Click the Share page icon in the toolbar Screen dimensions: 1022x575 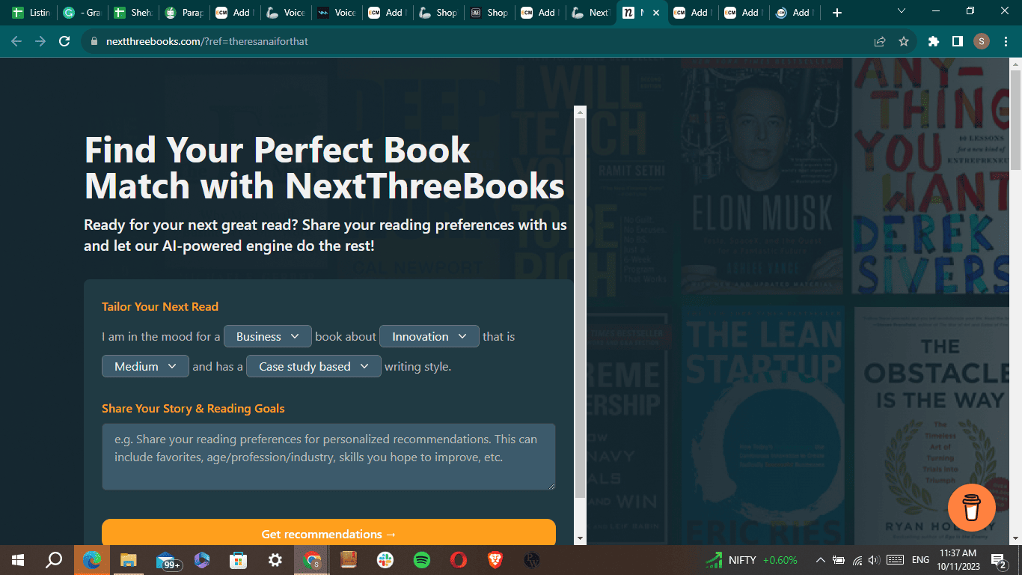click(878, 42)
